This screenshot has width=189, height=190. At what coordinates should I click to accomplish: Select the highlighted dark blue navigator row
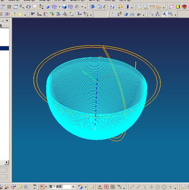point(4,48)
